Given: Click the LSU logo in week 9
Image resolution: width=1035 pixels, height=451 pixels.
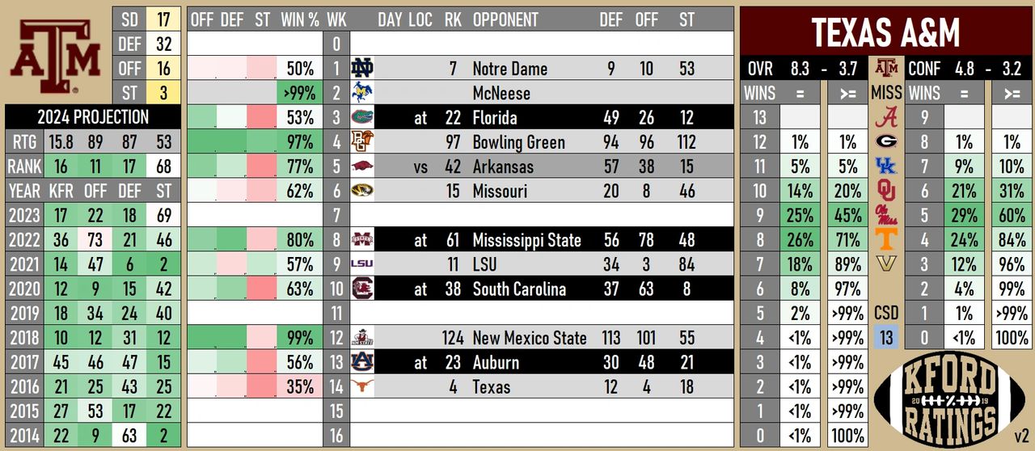Looking at the screenshot, I should (362, 264).
